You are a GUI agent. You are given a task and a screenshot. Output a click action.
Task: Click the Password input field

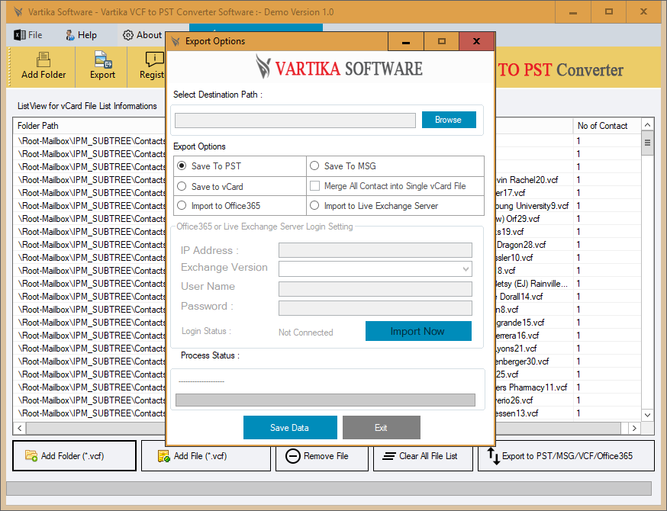point(375,308)
